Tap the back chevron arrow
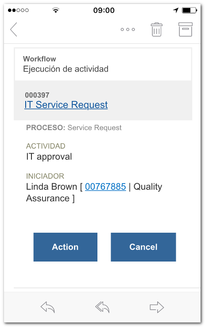The width and height of the screenshot is (205, 327). click(x=14, y=29)
